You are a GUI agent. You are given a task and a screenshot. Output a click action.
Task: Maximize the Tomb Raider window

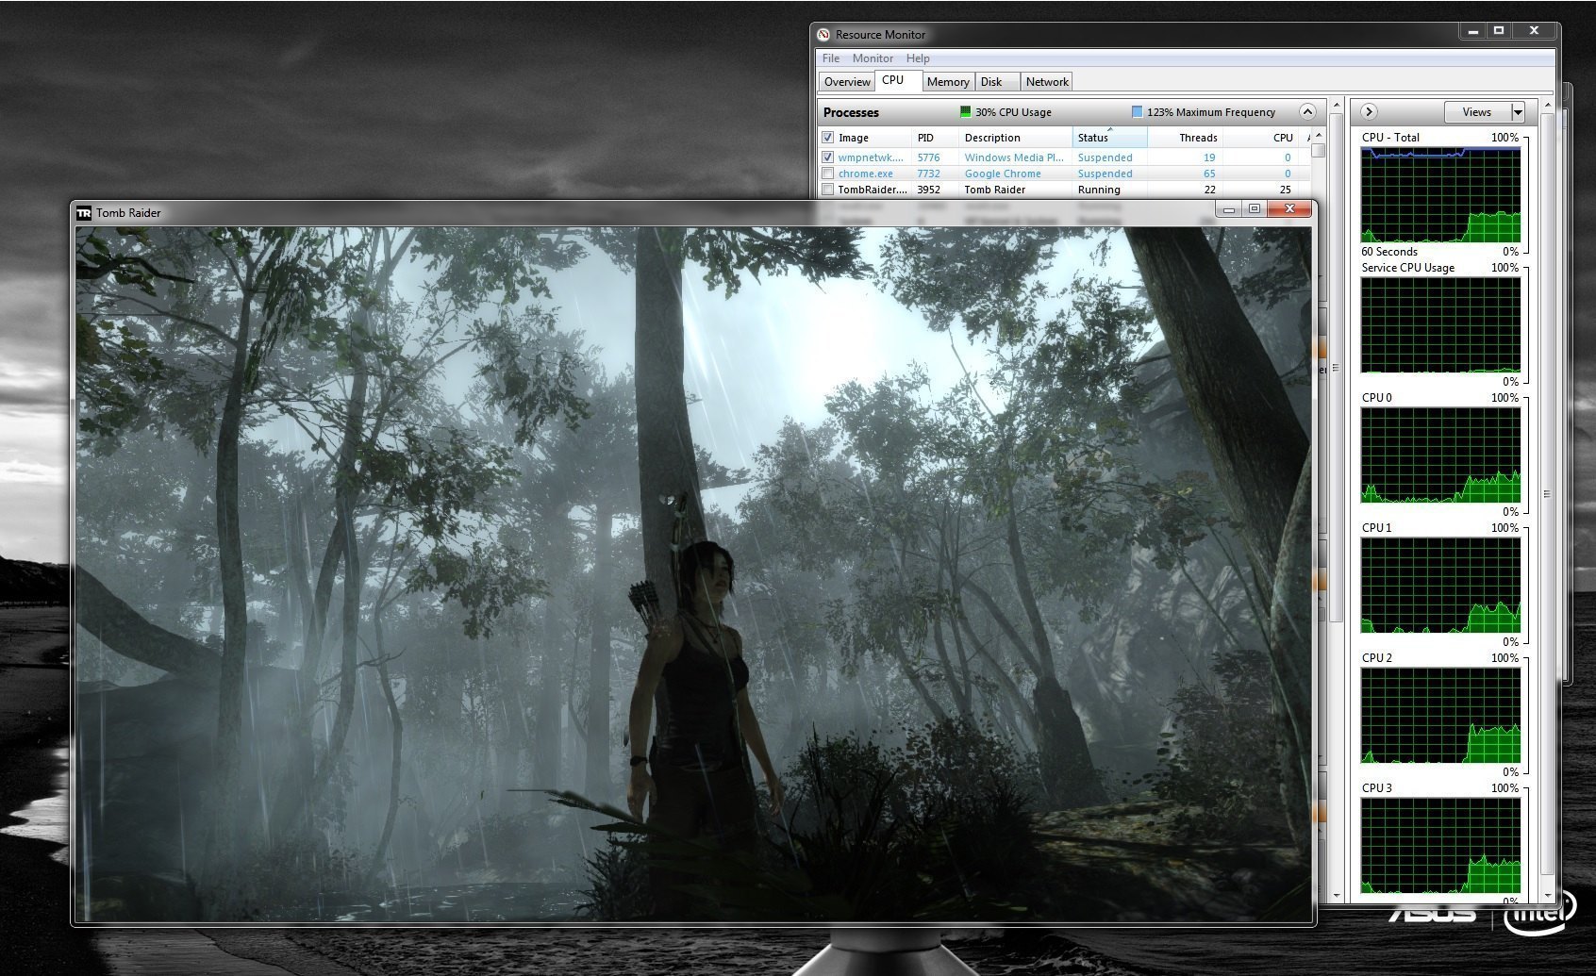[x=1255, y=209]
